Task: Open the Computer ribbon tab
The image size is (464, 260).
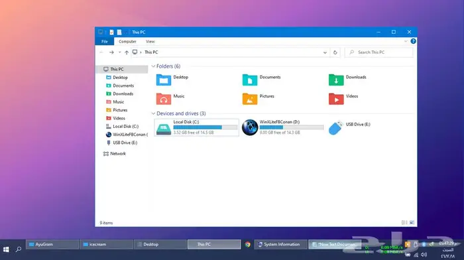Action: pyautogui.click(x=127, y=42)
